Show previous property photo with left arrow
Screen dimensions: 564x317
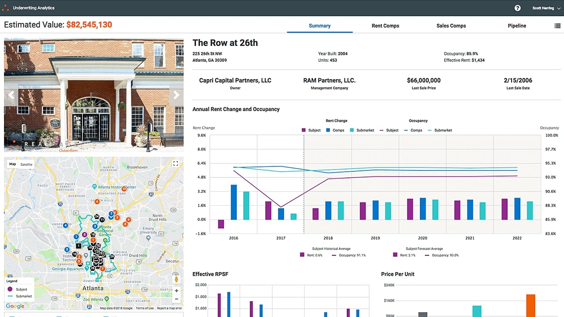(11, 95)
